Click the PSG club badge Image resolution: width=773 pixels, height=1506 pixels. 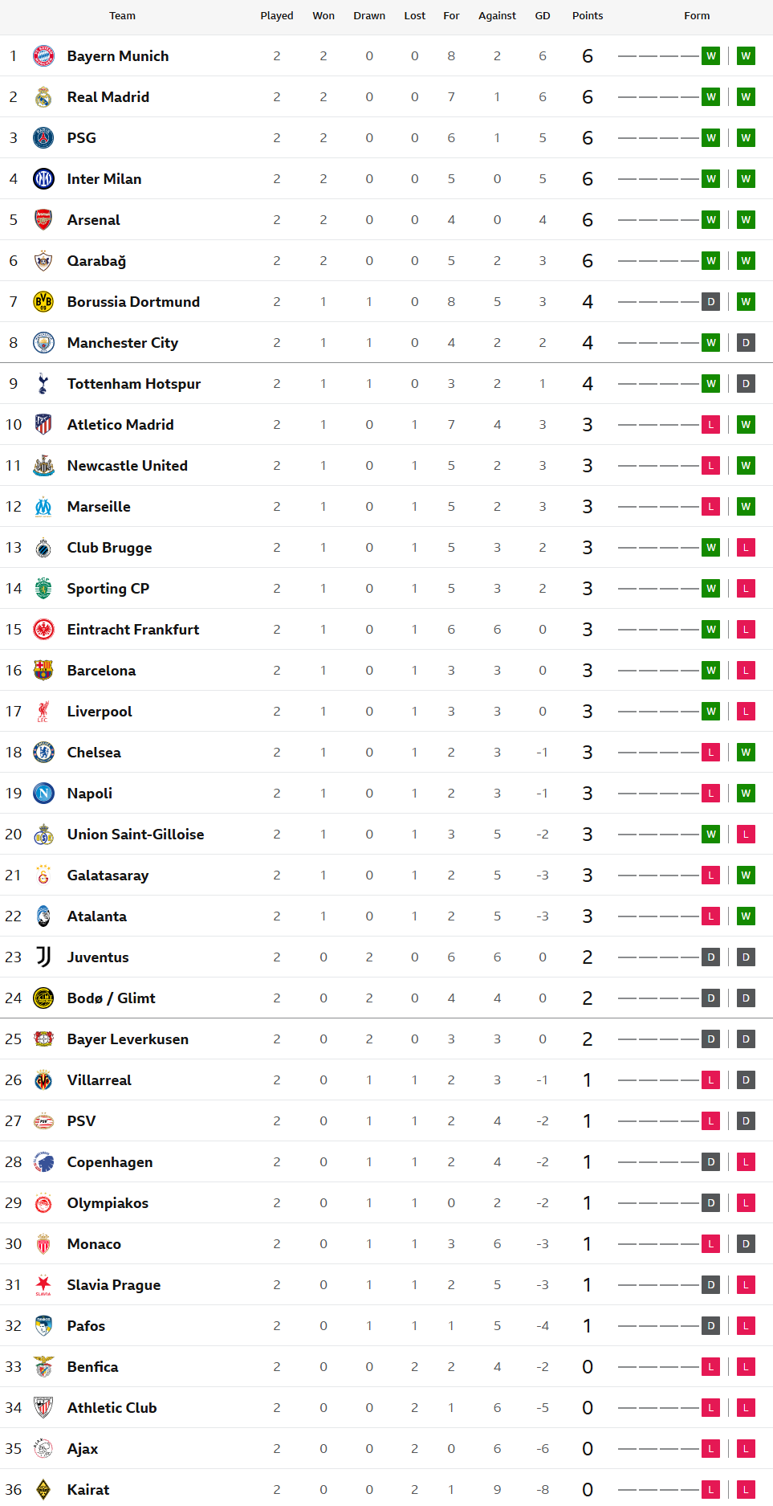coord(43,138)
